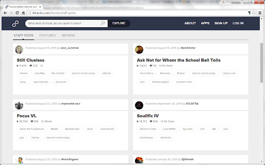Image resolution: width=265 pixels, height=165 pixels.
Task: Select the sassy tag
Action: tap(23, 82)
